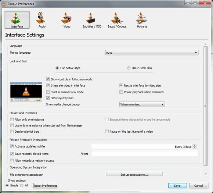Toggle Save recently played items checkbox
This screenshot has width=213, height=193.
pos(12,154)
